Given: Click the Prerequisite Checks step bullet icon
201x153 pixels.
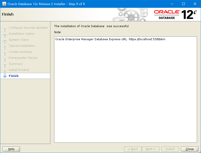Looking at the screenshot, I should tap(5, 58).
